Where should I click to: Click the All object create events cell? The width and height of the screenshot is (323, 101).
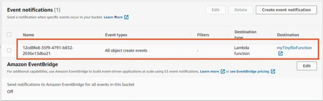[x=126, y=50]
